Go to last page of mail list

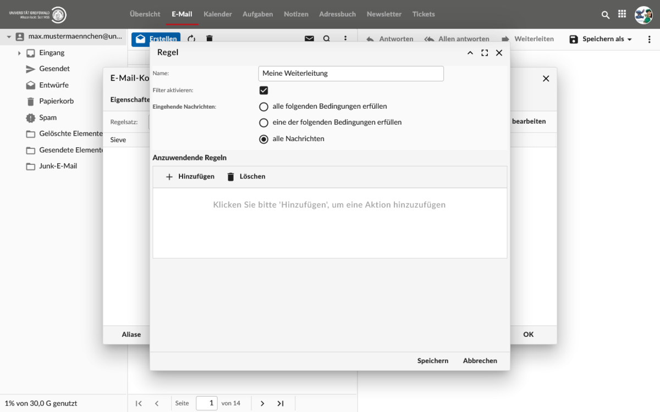(x=280, y=403)
